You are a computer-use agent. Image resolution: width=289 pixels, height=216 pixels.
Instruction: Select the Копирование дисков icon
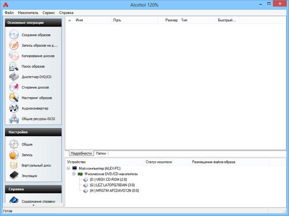[x=14, y=56]
